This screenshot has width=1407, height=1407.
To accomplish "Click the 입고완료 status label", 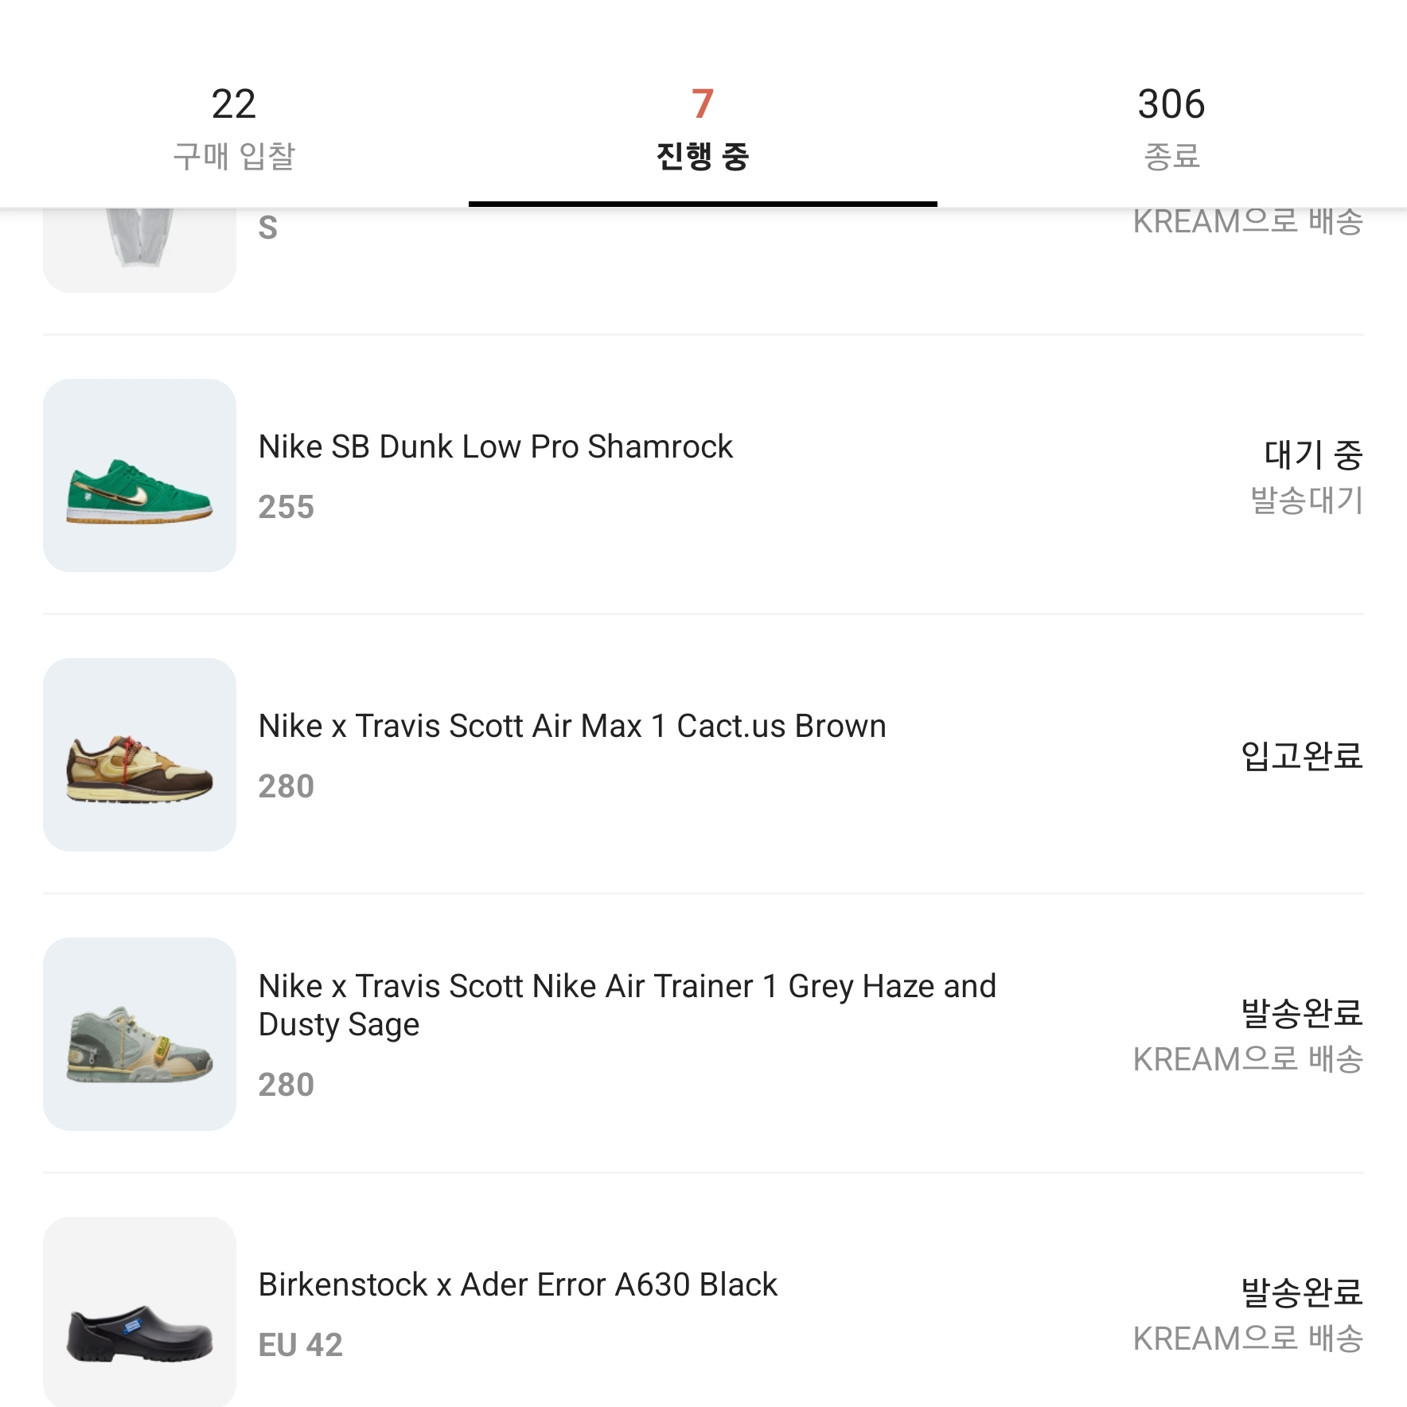I will (1302, 755).
